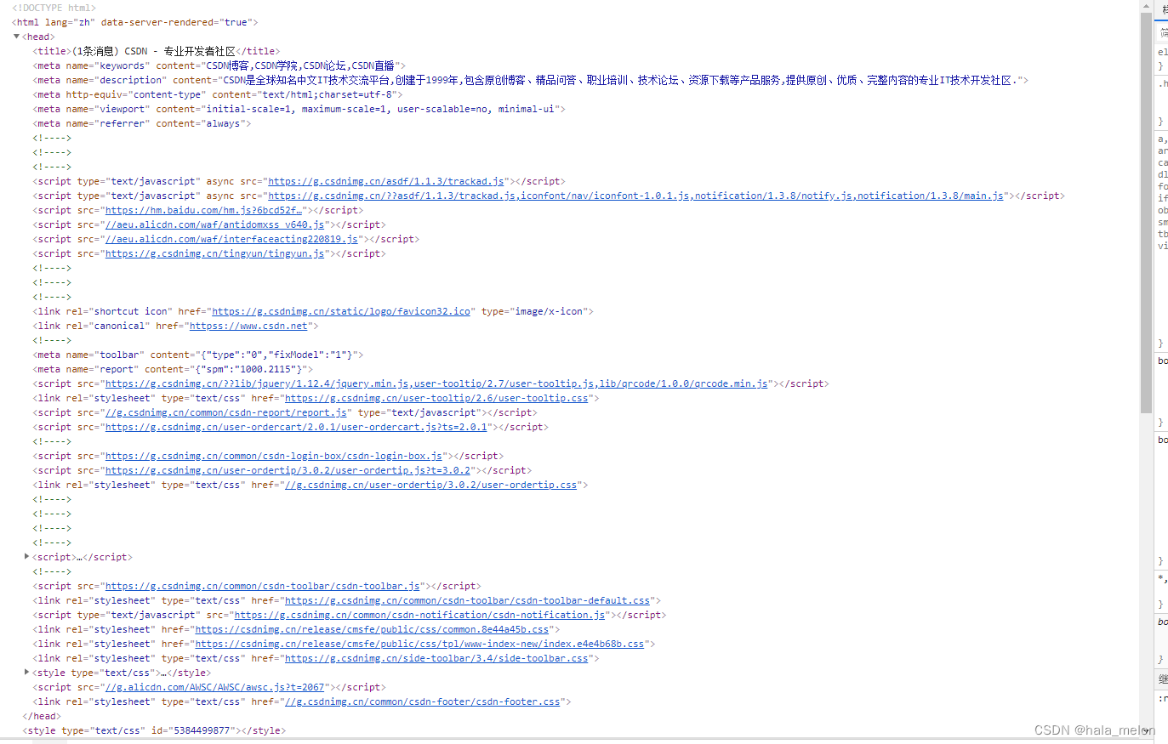Open the csdn-toolbar-default.css stylesheet link
This screenshot has height=744, width=1168.
point(467,600)
